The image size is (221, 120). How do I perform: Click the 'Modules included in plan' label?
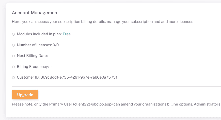click(39, 34)
